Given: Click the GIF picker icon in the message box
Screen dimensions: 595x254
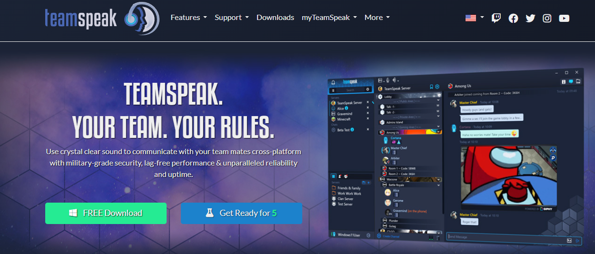Looking at the screenshot, I should (569, 240).
